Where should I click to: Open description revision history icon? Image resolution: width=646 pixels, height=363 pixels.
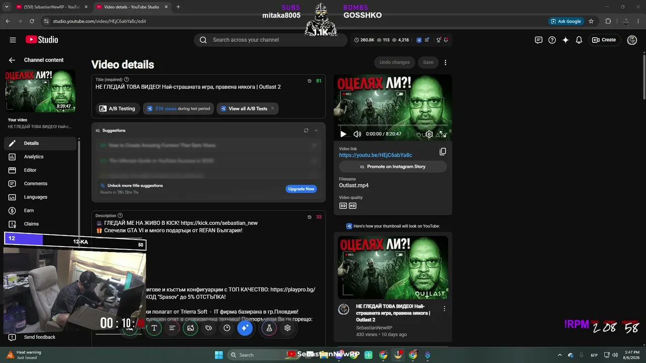coord(309,217)
